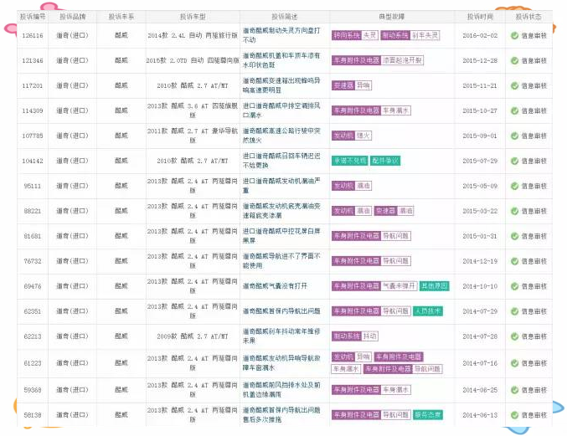
Task: Open the complaint summary for complaint 69476
Action: point(275,286)
